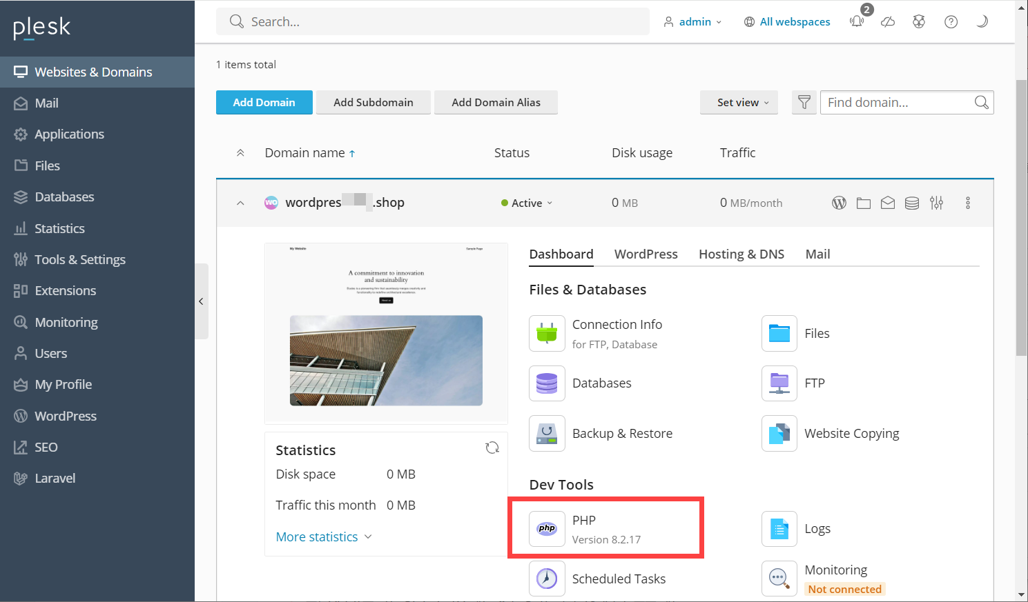Open the Logs tile
Image resolution: width=1028 pixels, height=602 pixels.
[779, 529]
